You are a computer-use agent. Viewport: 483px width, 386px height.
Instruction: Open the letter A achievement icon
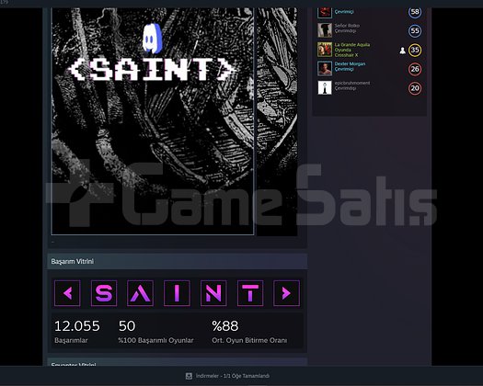(140, 293)
